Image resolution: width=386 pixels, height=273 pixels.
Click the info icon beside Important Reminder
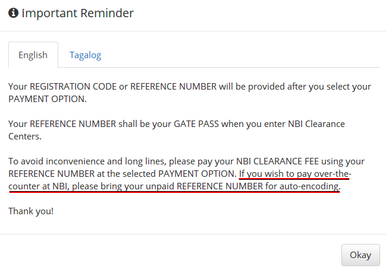[13, 13]
